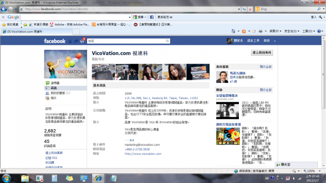The width and height of the screenshot is (326, 183).
Task: Click the refresh icon beside address bar
Action: tap(244, 9)
